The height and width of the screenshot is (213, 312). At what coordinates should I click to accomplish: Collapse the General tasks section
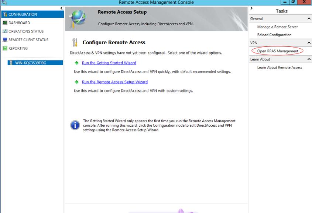(309, 19)
